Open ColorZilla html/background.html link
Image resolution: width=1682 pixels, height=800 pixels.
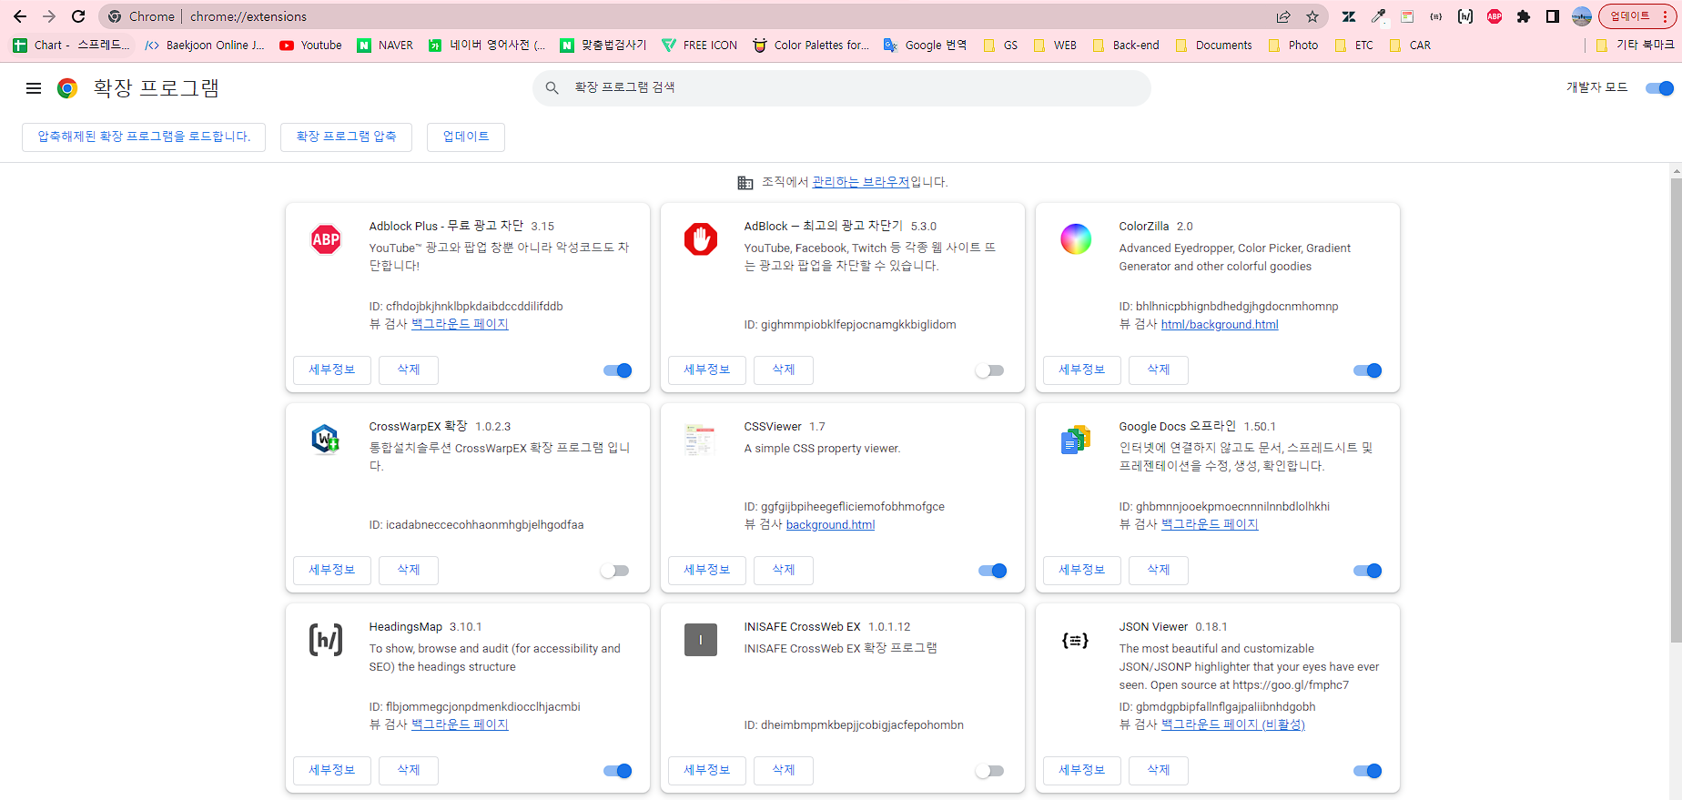tap(1220, 324)
